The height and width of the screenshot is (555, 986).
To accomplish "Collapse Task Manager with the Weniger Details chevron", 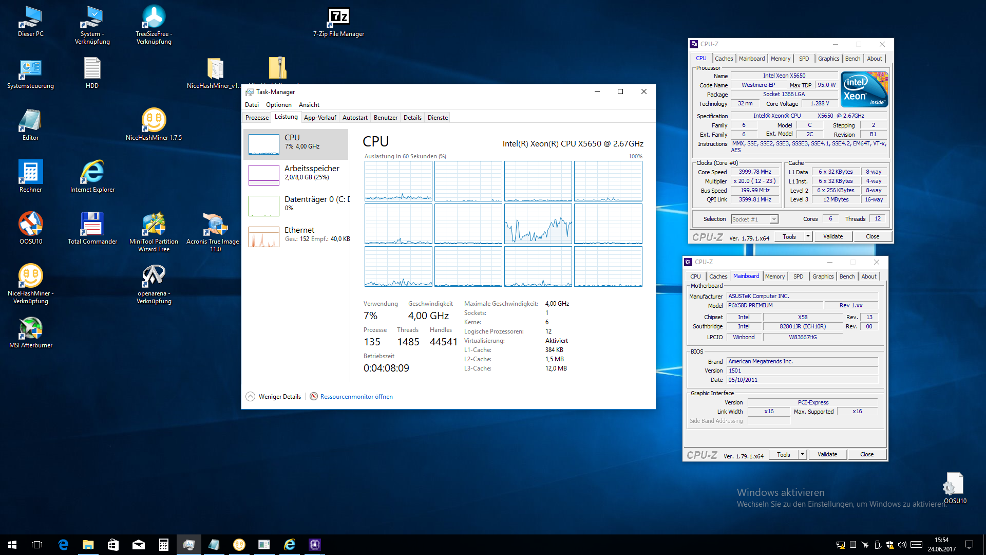I will (x=250, y=397).
